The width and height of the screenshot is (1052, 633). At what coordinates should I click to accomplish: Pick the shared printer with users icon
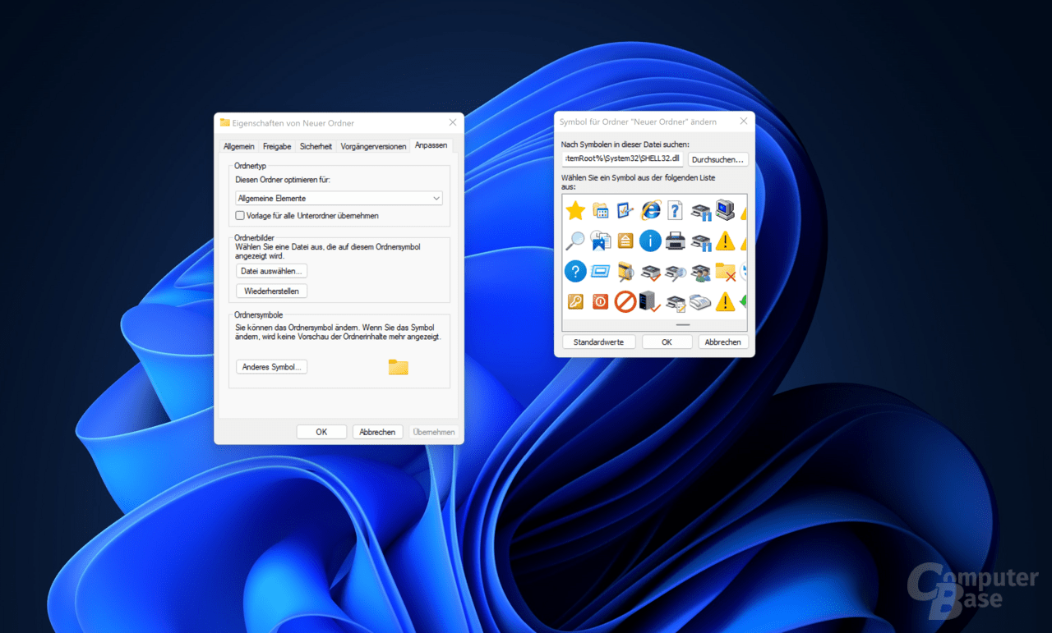700,272
